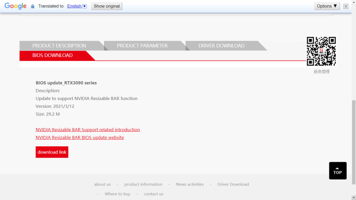Viewport: 356px width, 200px height.
Task: Click the black TOP back-to-top button
Action: 338,171
